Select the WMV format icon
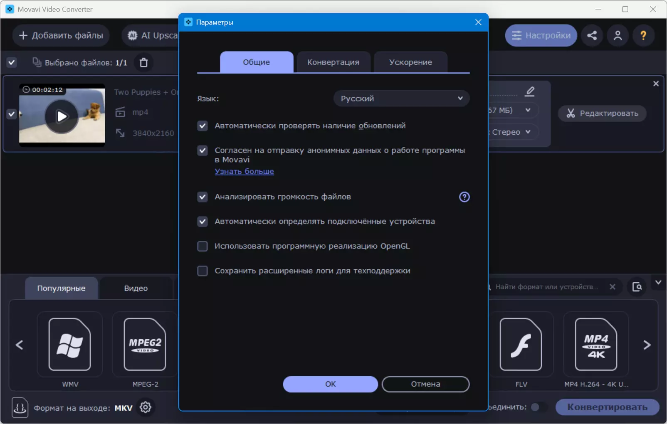 click(70, 344)
